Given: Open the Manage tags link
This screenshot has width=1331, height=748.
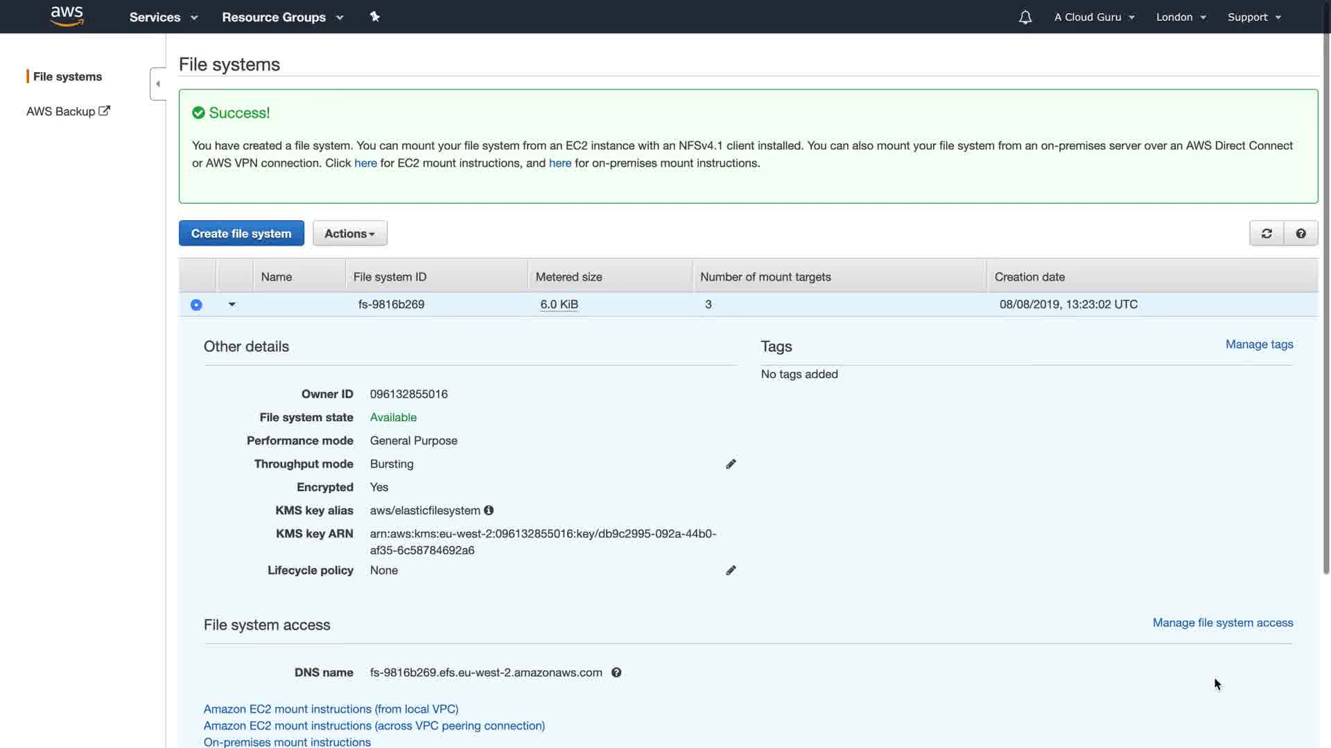Looking at the screenshot, I should [x=1259, y=344].
